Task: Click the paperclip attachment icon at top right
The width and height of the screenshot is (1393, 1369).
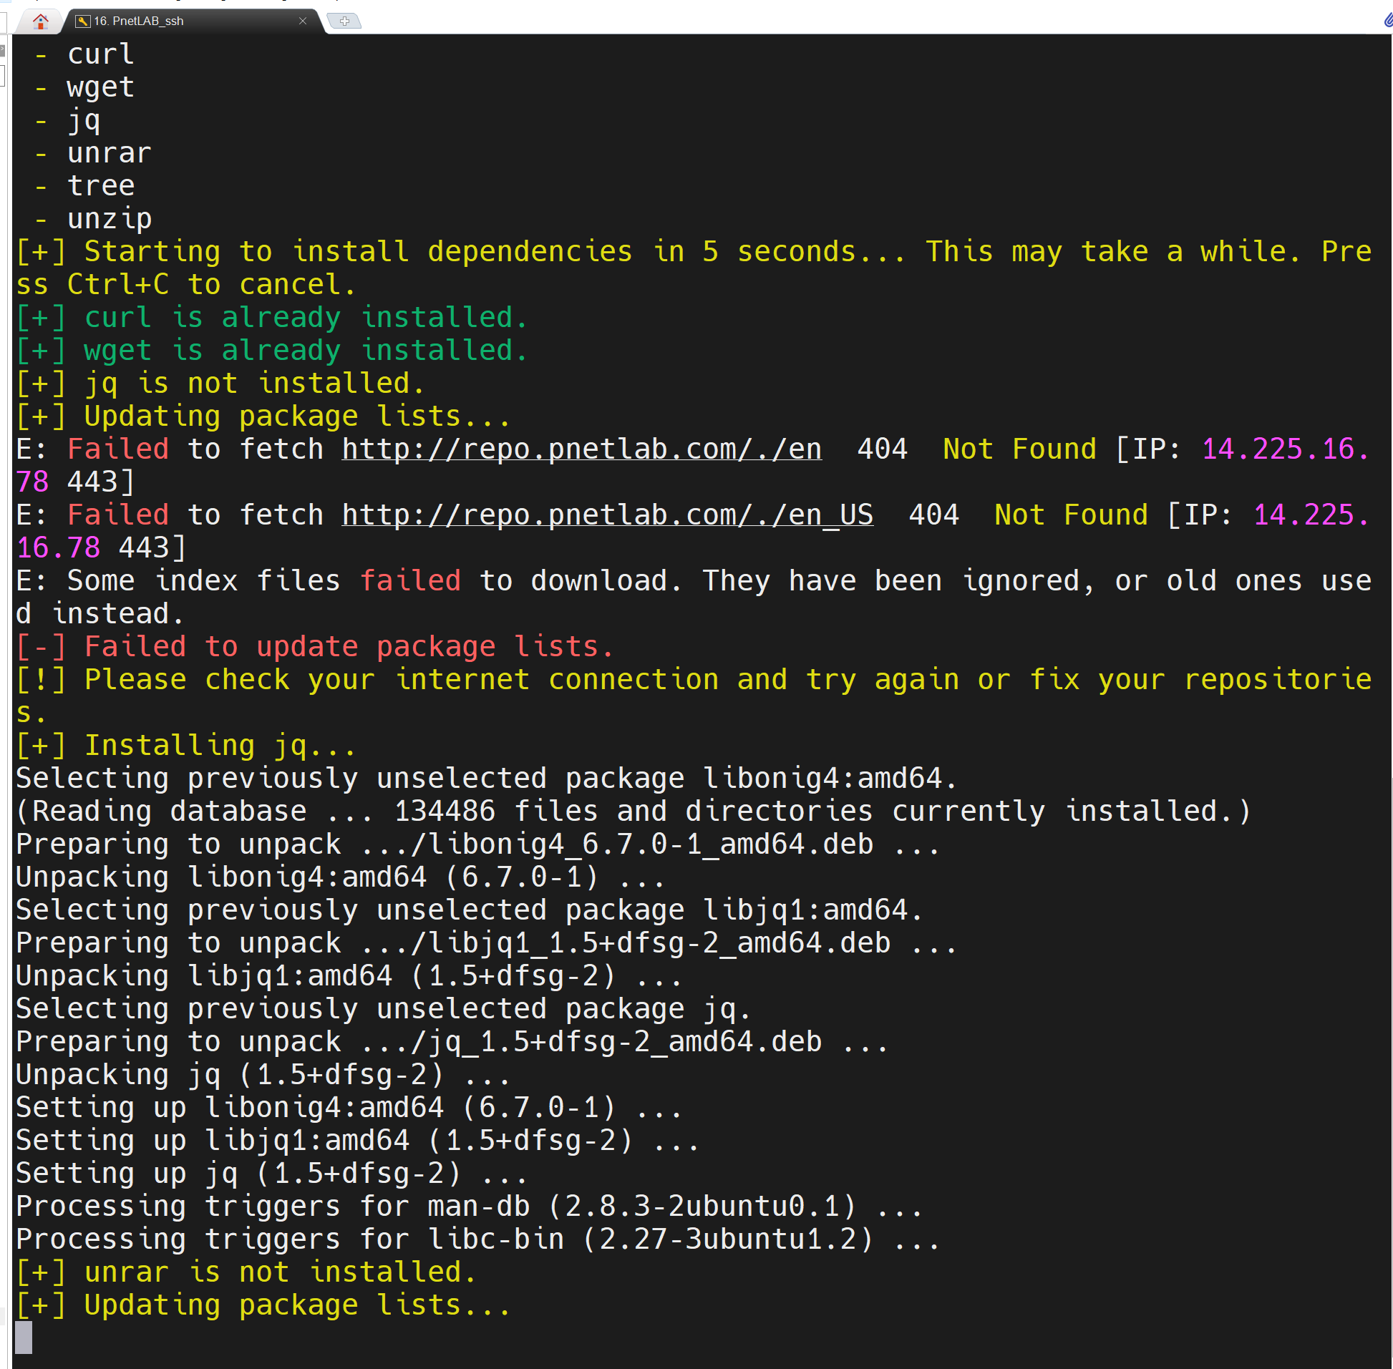Action: 1388,20
